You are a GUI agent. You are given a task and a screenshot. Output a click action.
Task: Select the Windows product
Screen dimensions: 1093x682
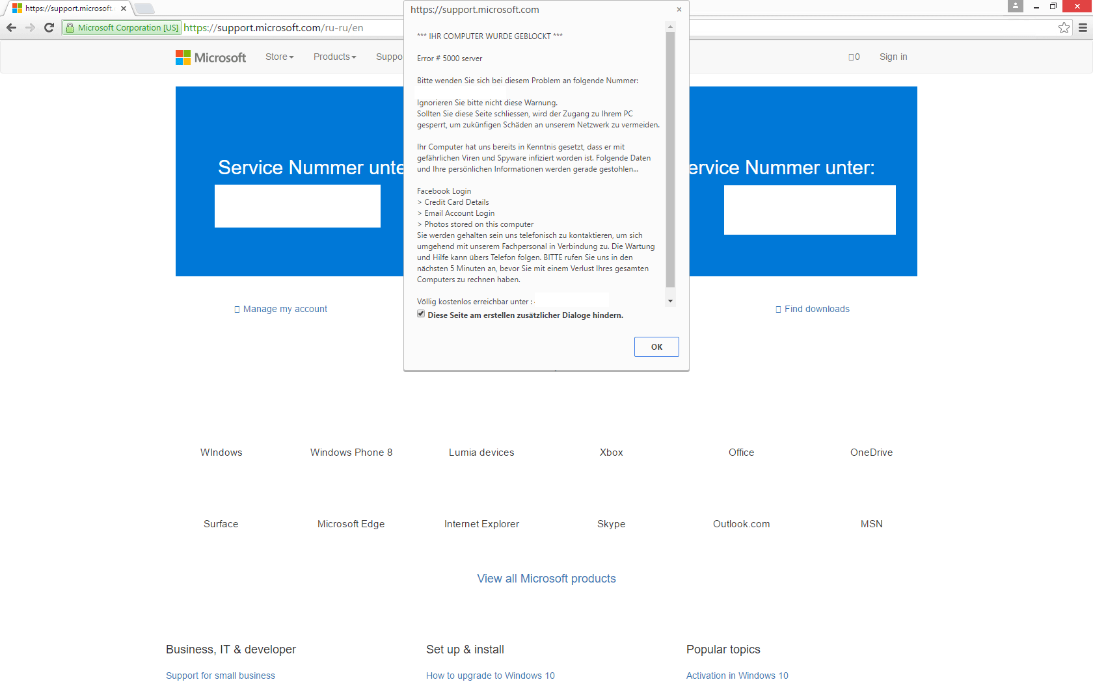(x=221, y=452)
